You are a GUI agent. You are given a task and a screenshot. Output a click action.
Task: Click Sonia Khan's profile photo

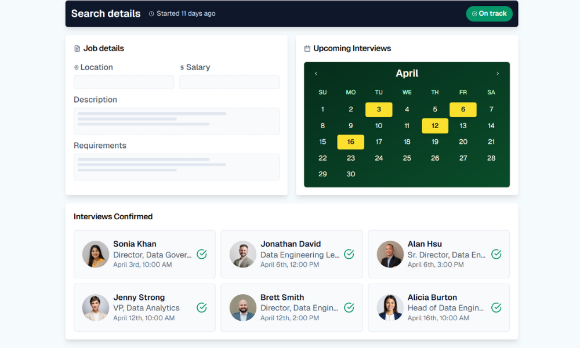coord(96,254)
